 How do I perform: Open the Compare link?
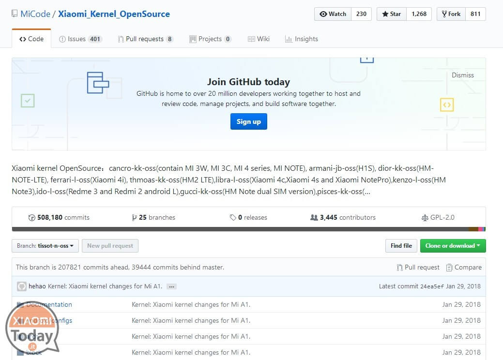(x=464, y=268)
